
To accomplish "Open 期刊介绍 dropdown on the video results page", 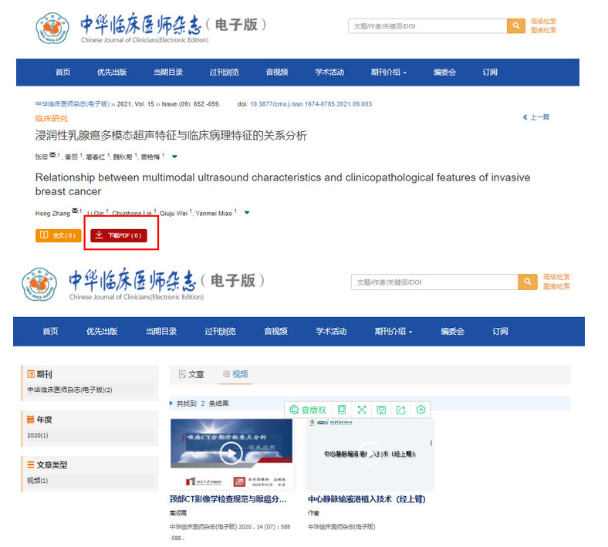I will click(394, 331).
